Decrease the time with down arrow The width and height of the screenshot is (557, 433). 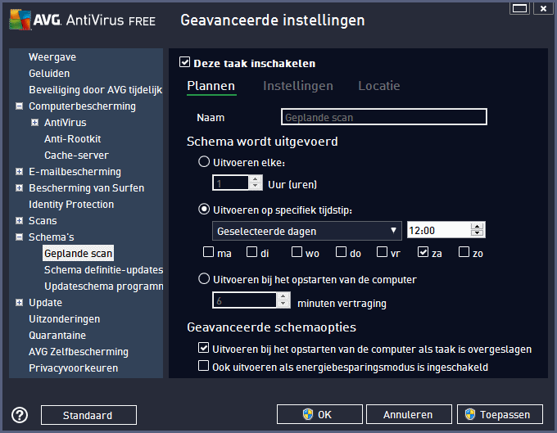478,233
